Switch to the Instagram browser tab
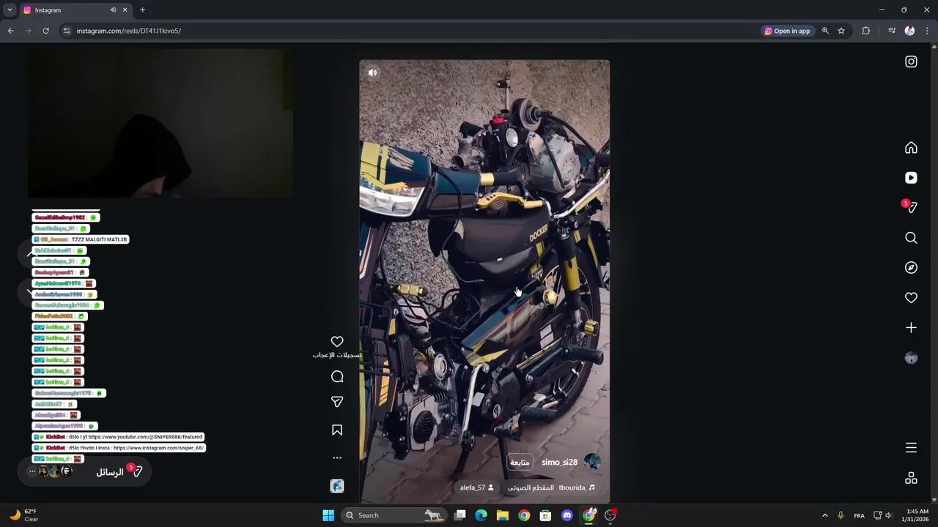This screenshot has height=527, width=938. point(48,10)
